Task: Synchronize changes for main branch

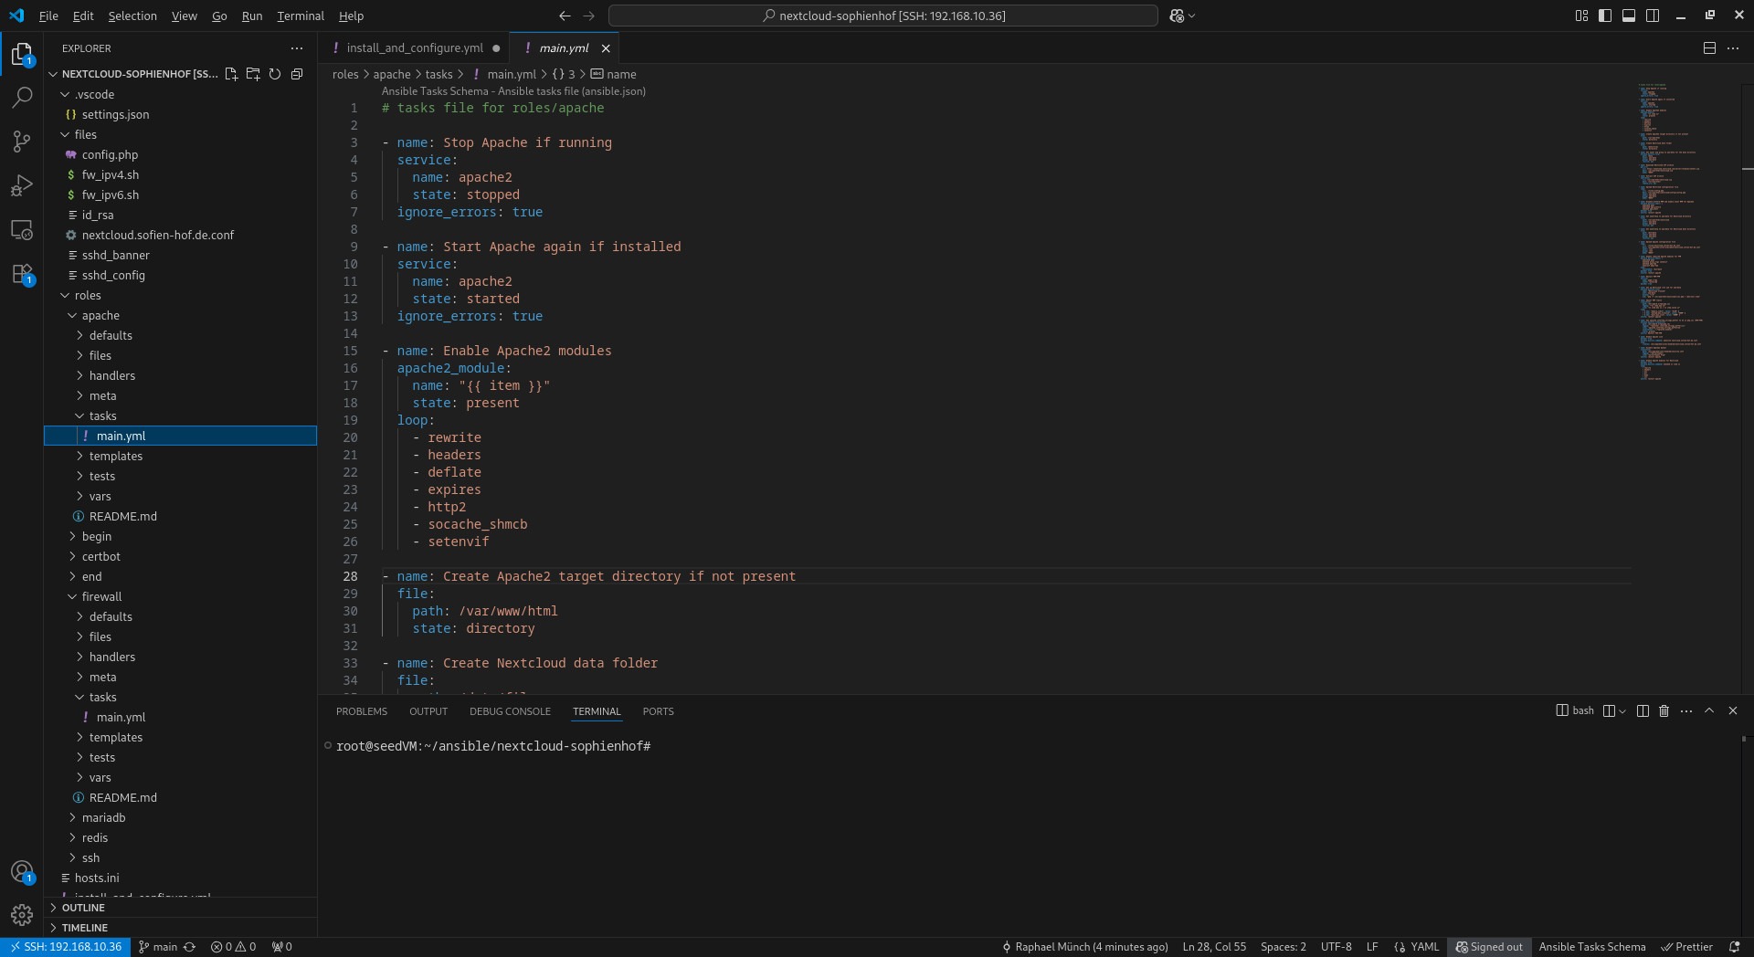Action: click(x=190, y=947)
